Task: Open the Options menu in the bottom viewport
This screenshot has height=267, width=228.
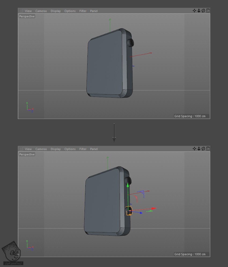Action: 70,149
